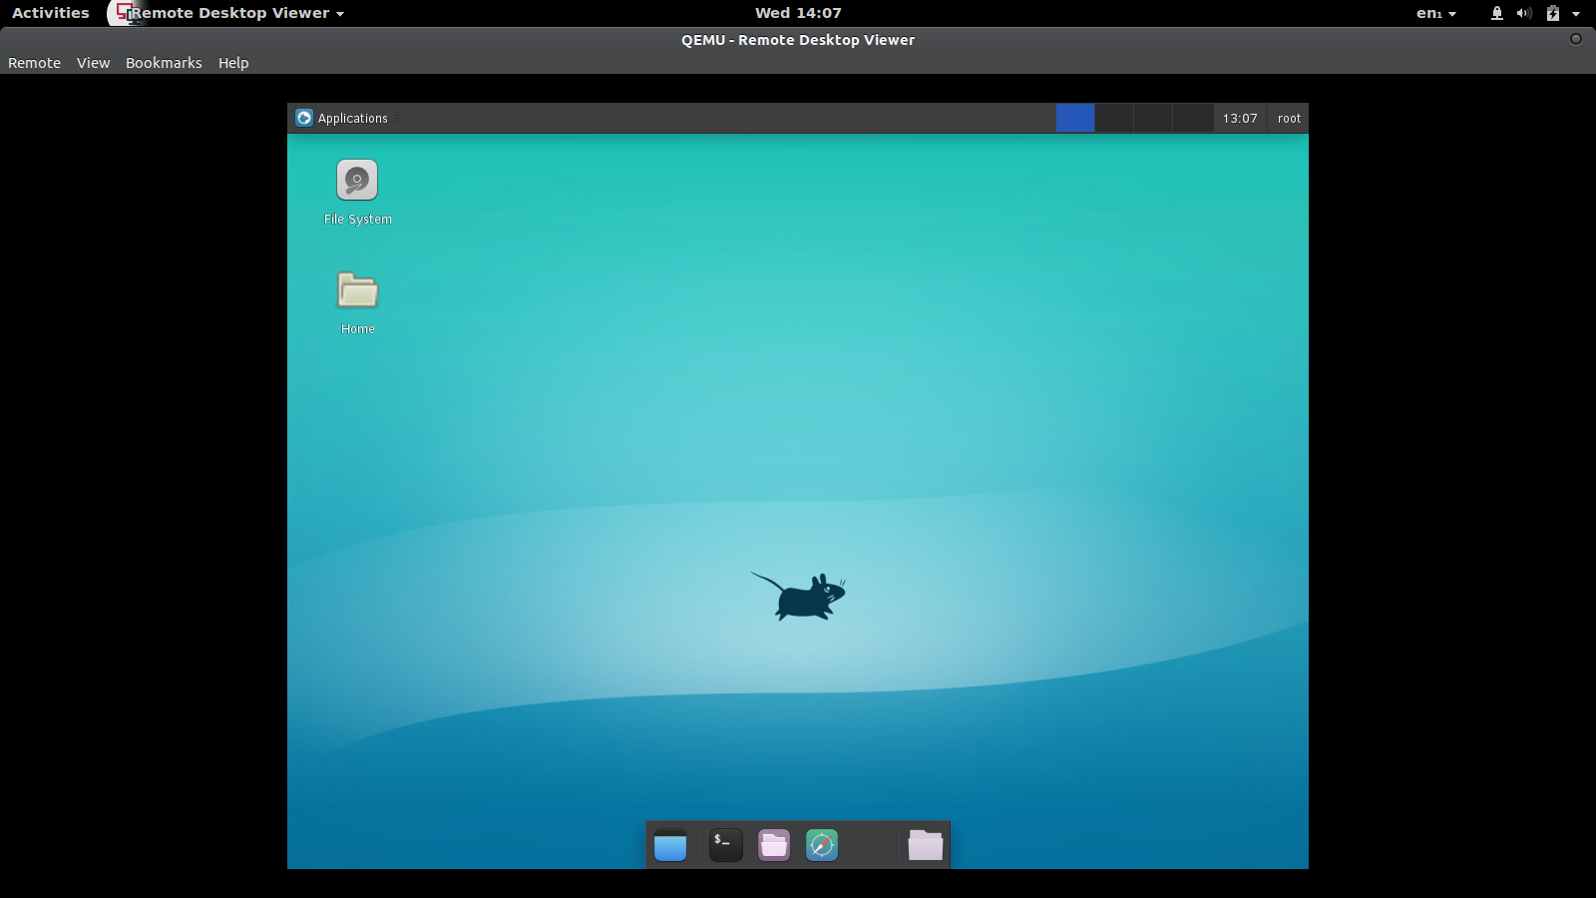This screenshot has width=1596, height=898.
Task: Expand the system menu arrow
Action: click(x=1576, y=14)
